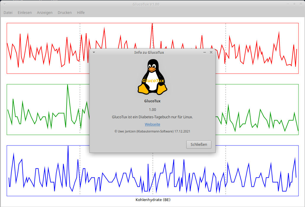Open the GlucoTux V1.00 main window menu arrow

4,4
